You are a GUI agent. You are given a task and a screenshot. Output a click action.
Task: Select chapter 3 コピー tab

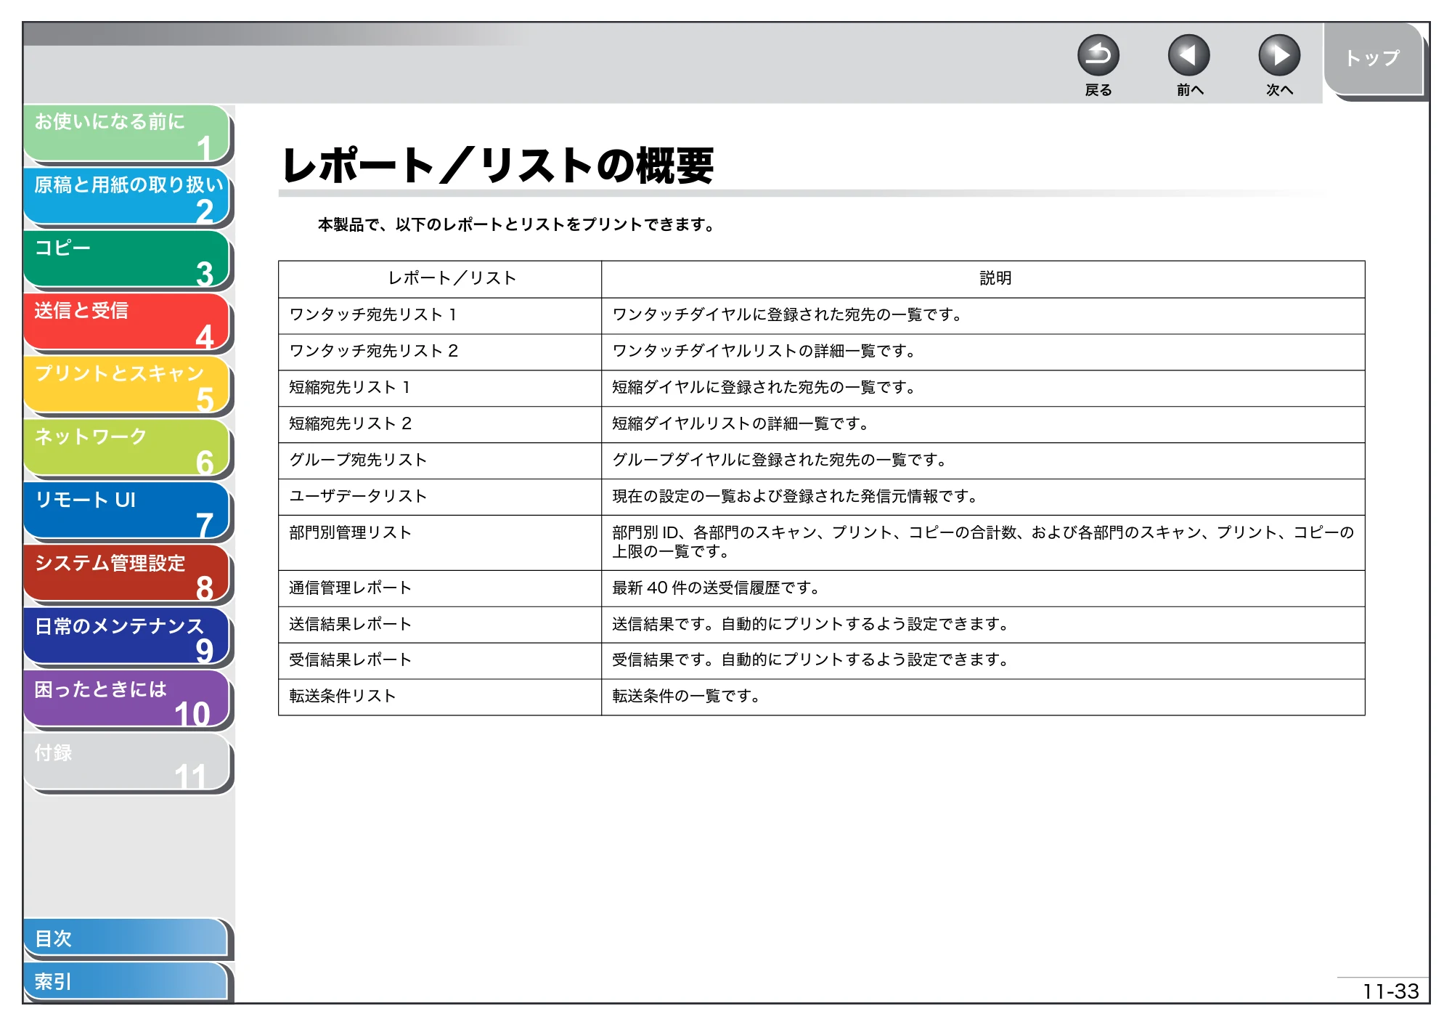[x=128, y=259]
